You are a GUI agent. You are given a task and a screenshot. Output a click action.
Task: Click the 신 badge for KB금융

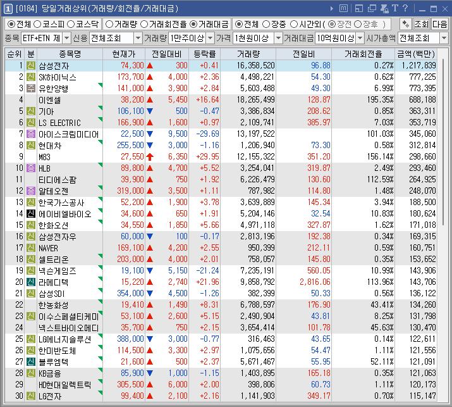31,373
